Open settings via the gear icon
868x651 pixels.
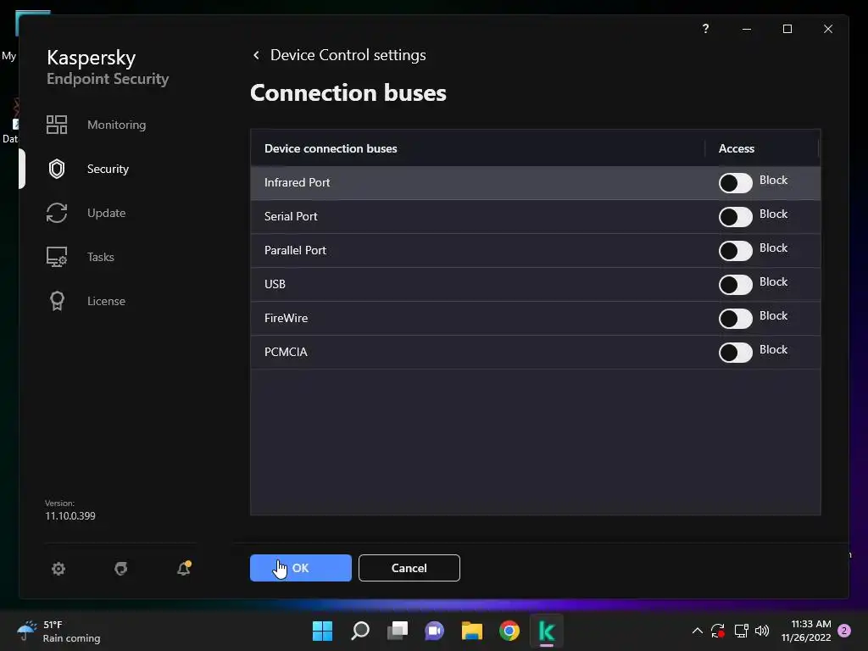58,569
